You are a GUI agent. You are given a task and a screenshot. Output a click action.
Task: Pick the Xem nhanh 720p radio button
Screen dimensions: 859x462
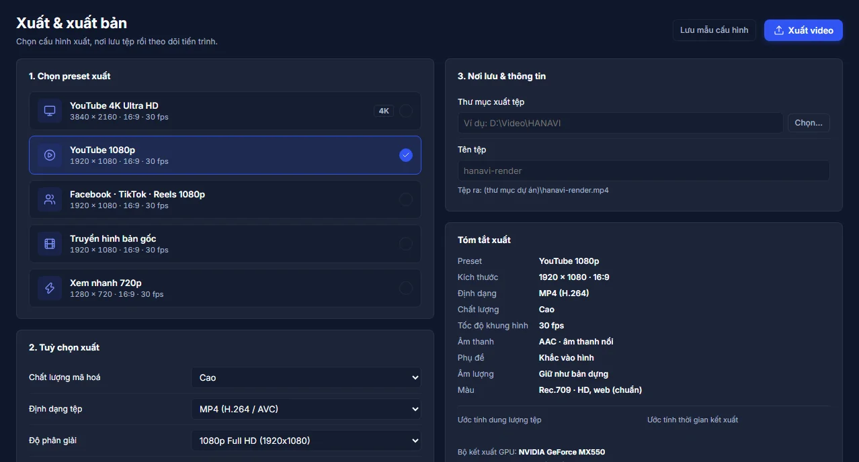[x=406, y=288]
